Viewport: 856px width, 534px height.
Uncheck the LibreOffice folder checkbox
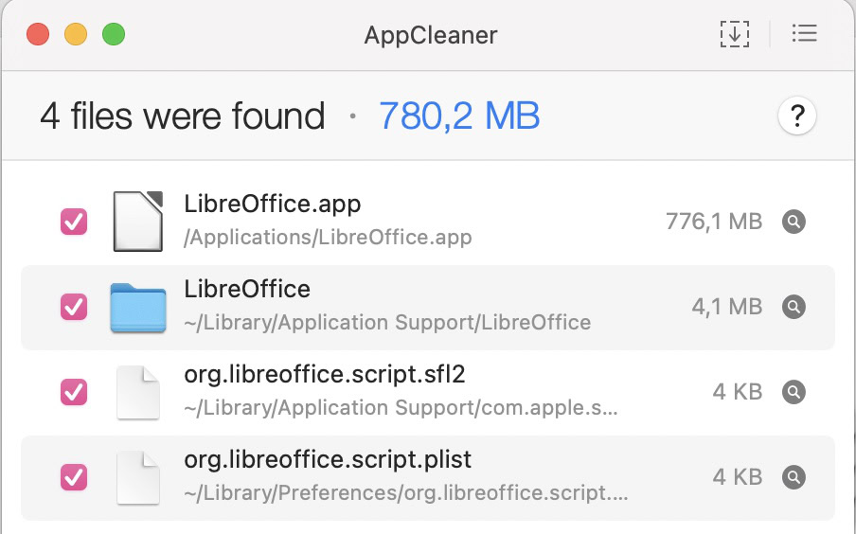pyautogui.click(x=74, y=307)
